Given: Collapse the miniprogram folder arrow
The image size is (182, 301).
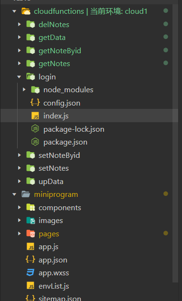Looking at the screenshot, I should [x=14, y=194].
